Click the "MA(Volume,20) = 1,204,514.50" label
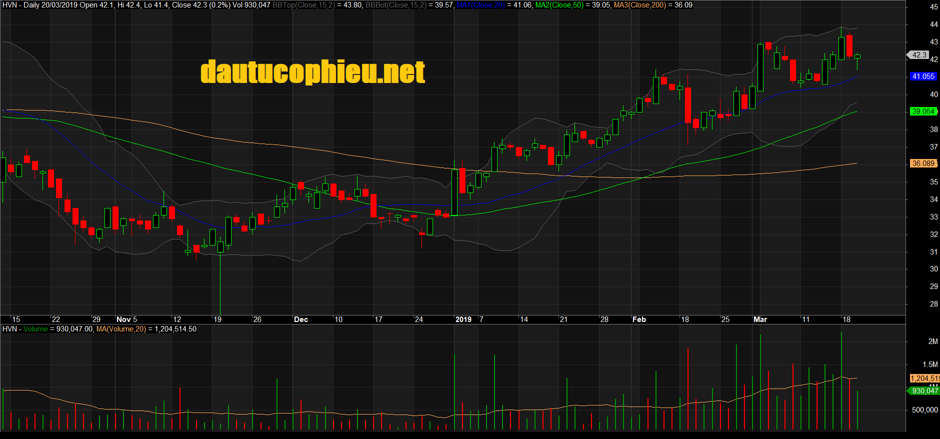This screenshot has height=439, width=940. coord(146,329)
